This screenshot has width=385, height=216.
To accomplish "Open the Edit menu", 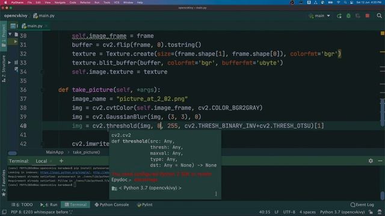I will [38, 2].
